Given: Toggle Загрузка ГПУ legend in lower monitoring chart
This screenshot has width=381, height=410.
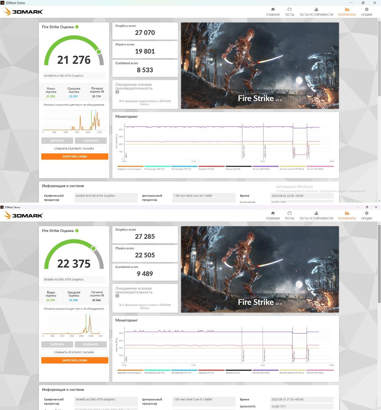Looking at the screenshot, I should click(211, 371).
